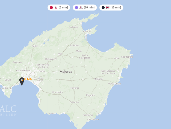This screenshot has width=171, height=129.
Task: Toggle the 15 min driving range
Action: click(x=111, y=8)
